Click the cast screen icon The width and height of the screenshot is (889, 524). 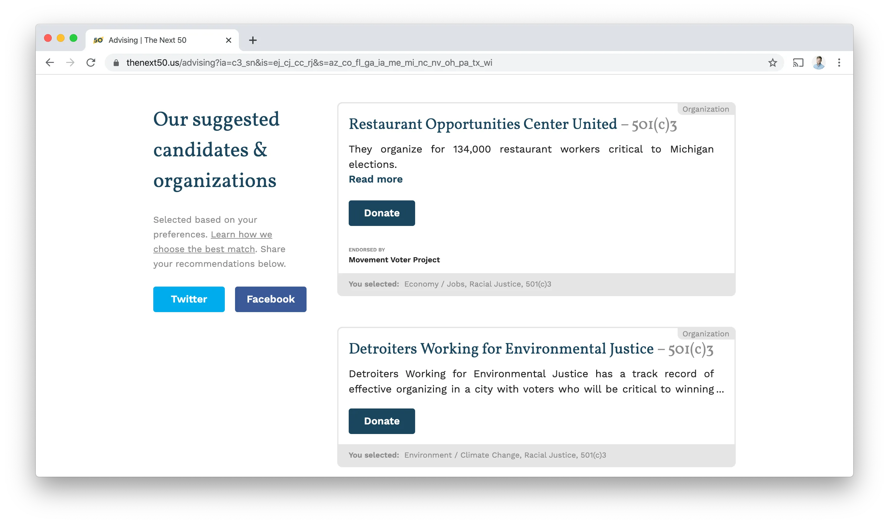(x=798, y=63)
